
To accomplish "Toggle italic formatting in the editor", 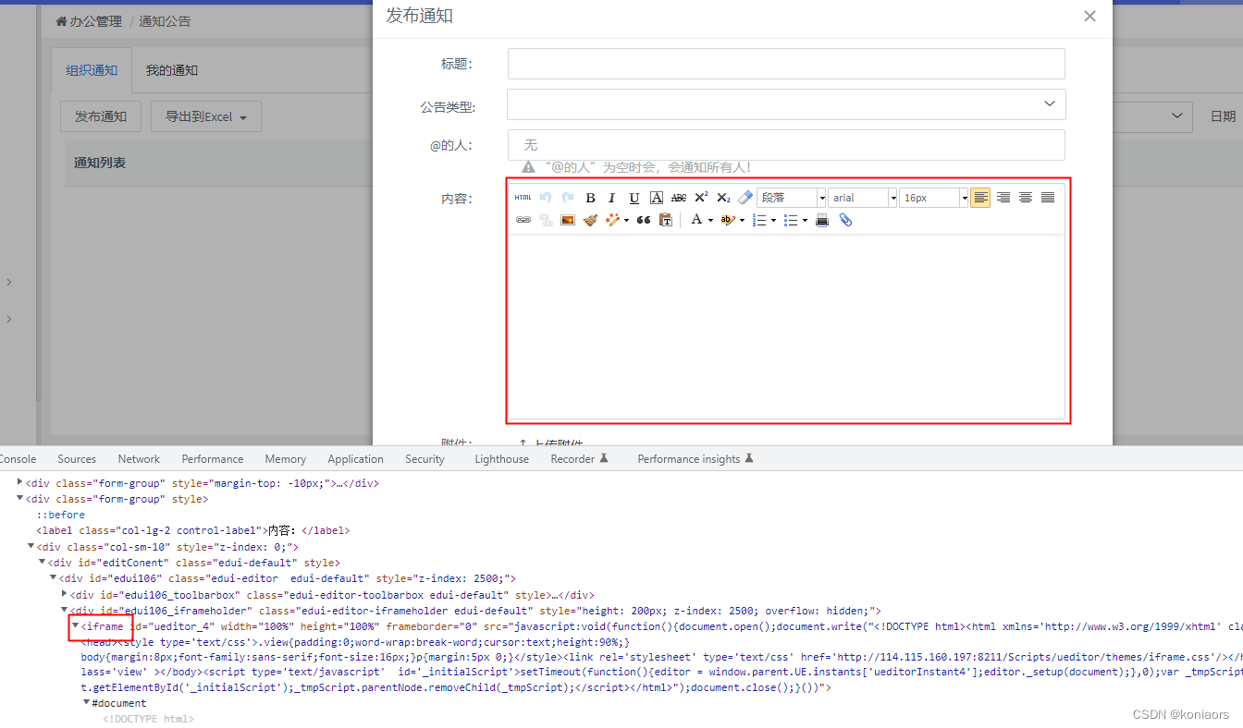I will [x=610, y=197].
